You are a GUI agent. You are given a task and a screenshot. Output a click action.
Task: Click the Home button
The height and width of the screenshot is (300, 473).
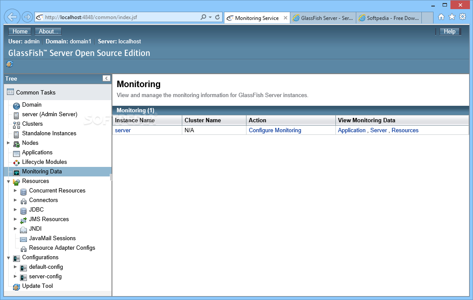(20, 31)
